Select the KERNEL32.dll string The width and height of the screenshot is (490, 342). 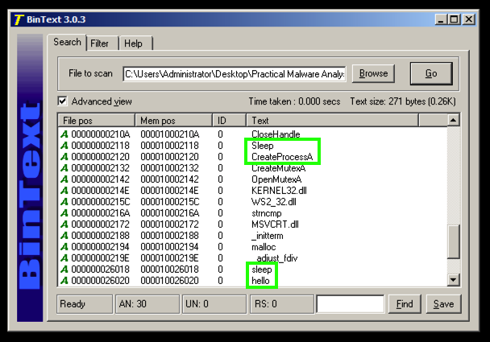coord(279,191)
